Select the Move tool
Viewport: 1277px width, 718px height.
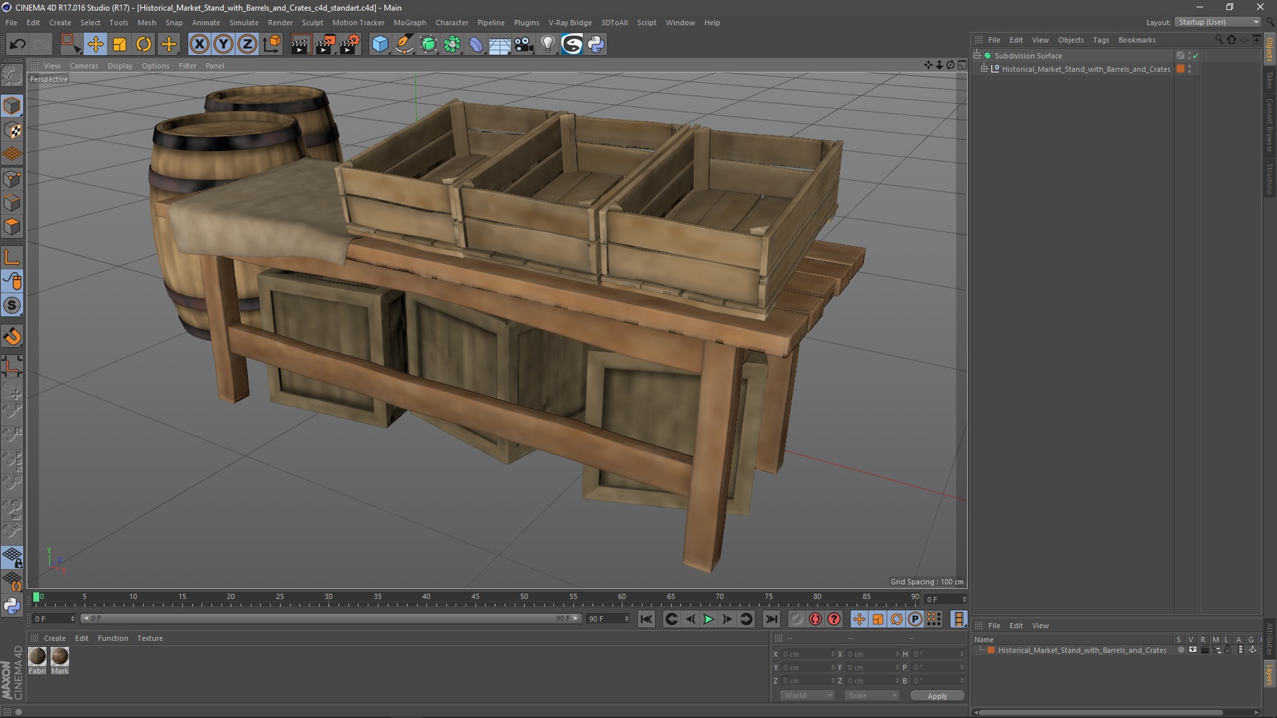[95, 45]
